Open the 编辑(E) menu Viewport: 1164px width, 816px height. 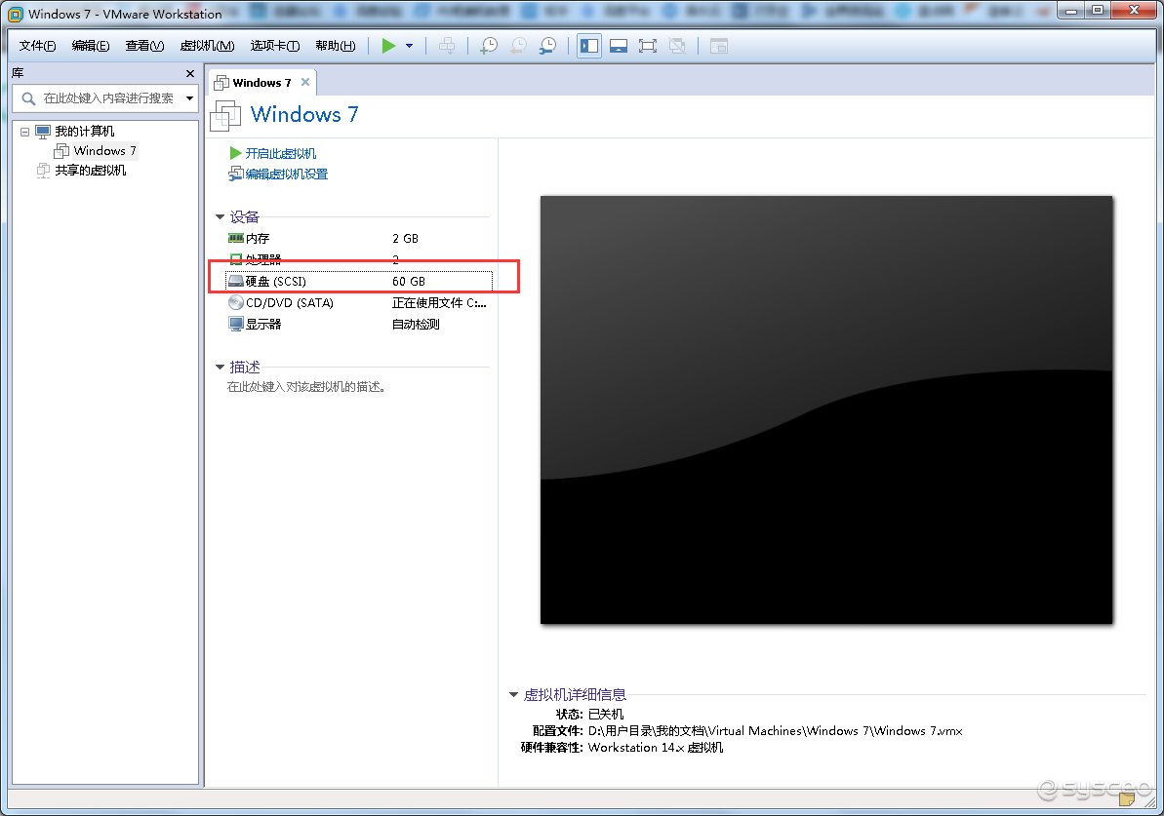pyautogui.click(x=91, y=46)
